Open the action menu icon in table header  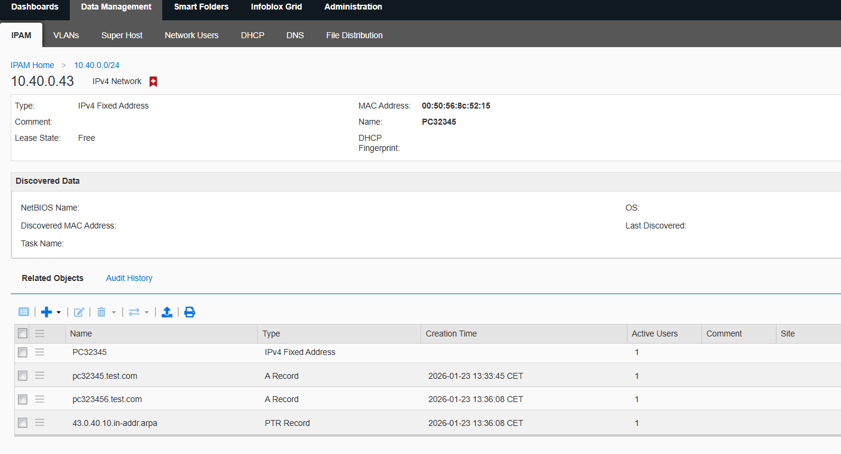pyautogui.click(x=40, y=333)
